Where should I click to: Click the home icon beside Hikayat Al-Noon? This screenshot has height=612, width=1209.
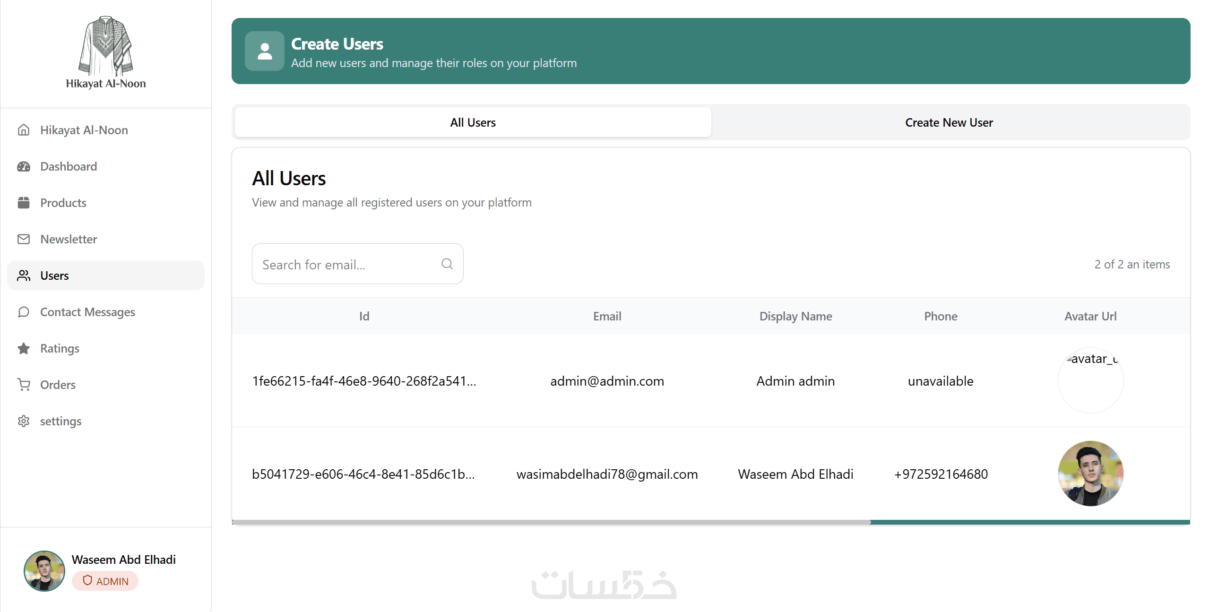coord(24,130)
